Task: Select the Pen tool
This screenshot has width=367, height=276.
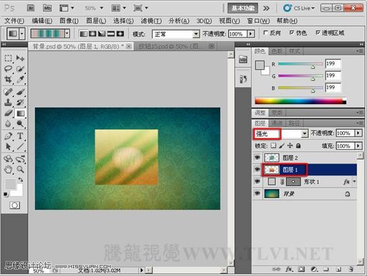Action: pyautogui.click(x=8, y=136)
